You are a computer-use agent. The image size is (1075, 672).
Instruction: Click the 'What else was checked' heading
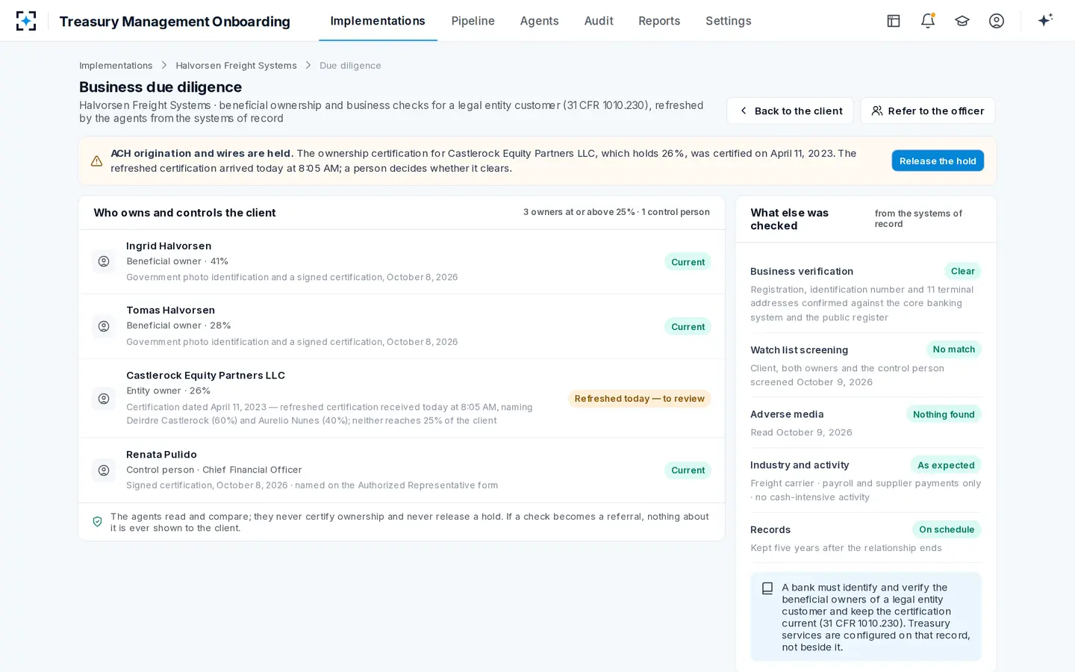click(x=789, y=219)
